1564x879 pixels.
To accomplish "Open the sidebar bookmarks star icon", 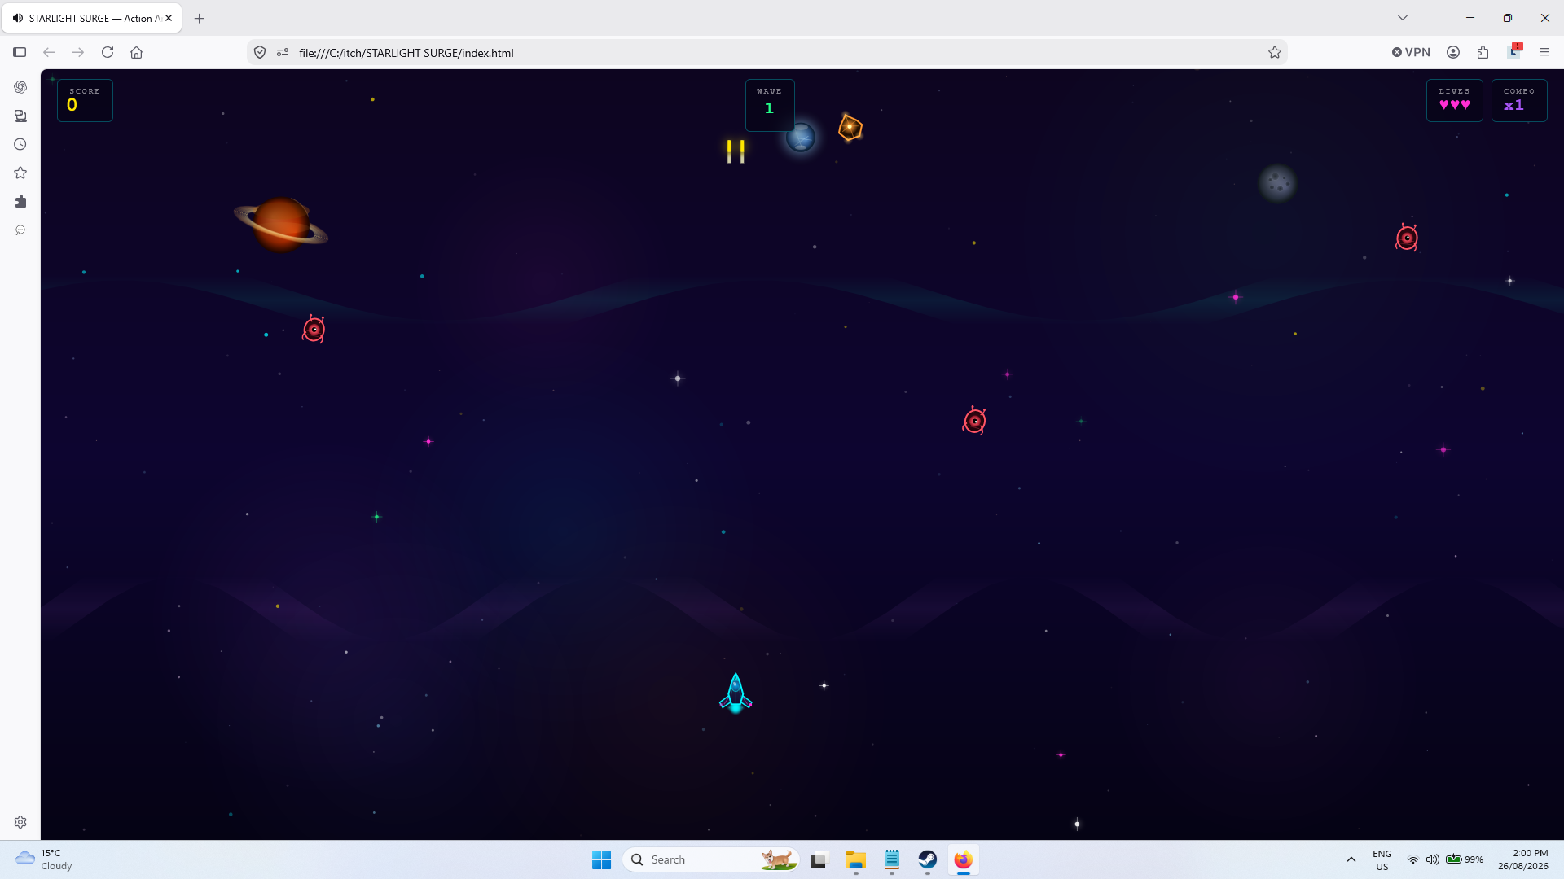I will coord(20,173).
